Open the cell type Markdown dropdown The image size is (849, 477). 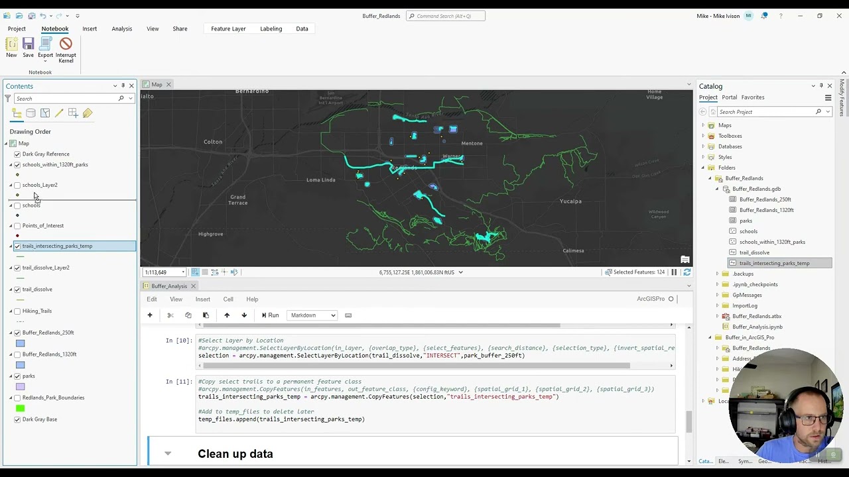[x=313, y=315]
